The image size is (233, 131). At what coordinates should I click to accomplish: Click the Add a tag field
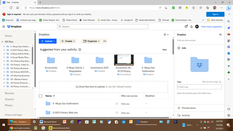[x=200, y=87]
